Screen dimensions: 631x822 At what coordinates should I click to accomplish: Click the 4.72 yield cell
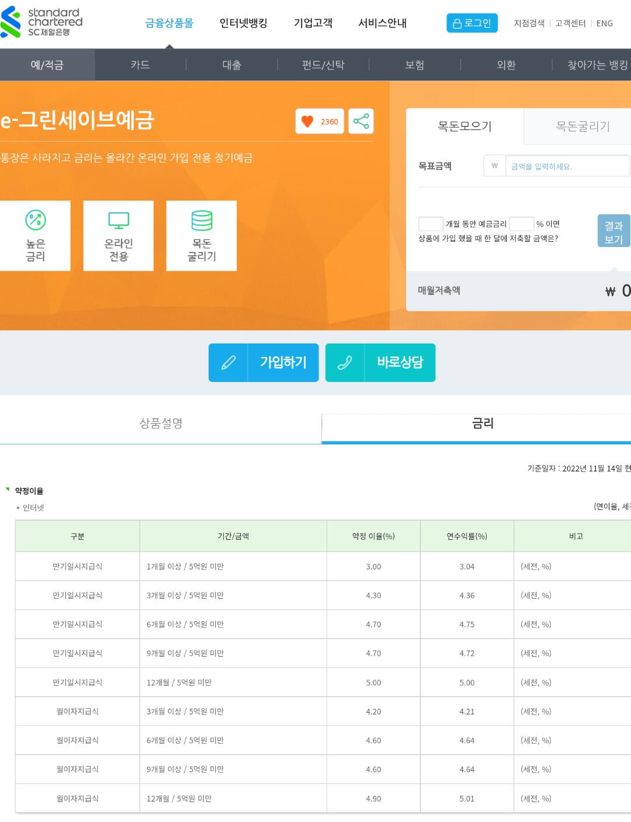pyautogui.click(x=467, y=653)
